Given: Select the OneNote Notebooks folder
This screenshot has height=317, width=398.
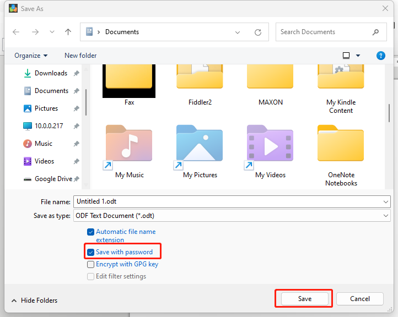Looking at the screenshot, I should (x=341, y=155).
